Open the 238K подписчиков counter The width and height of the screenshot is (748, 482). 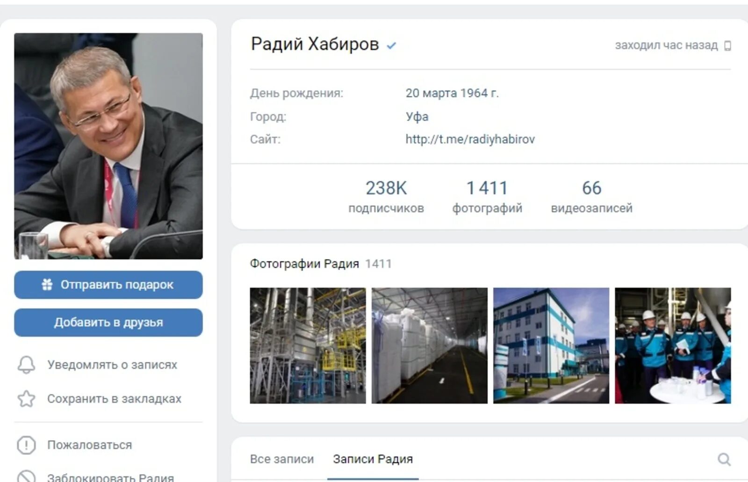coord(386,197)
